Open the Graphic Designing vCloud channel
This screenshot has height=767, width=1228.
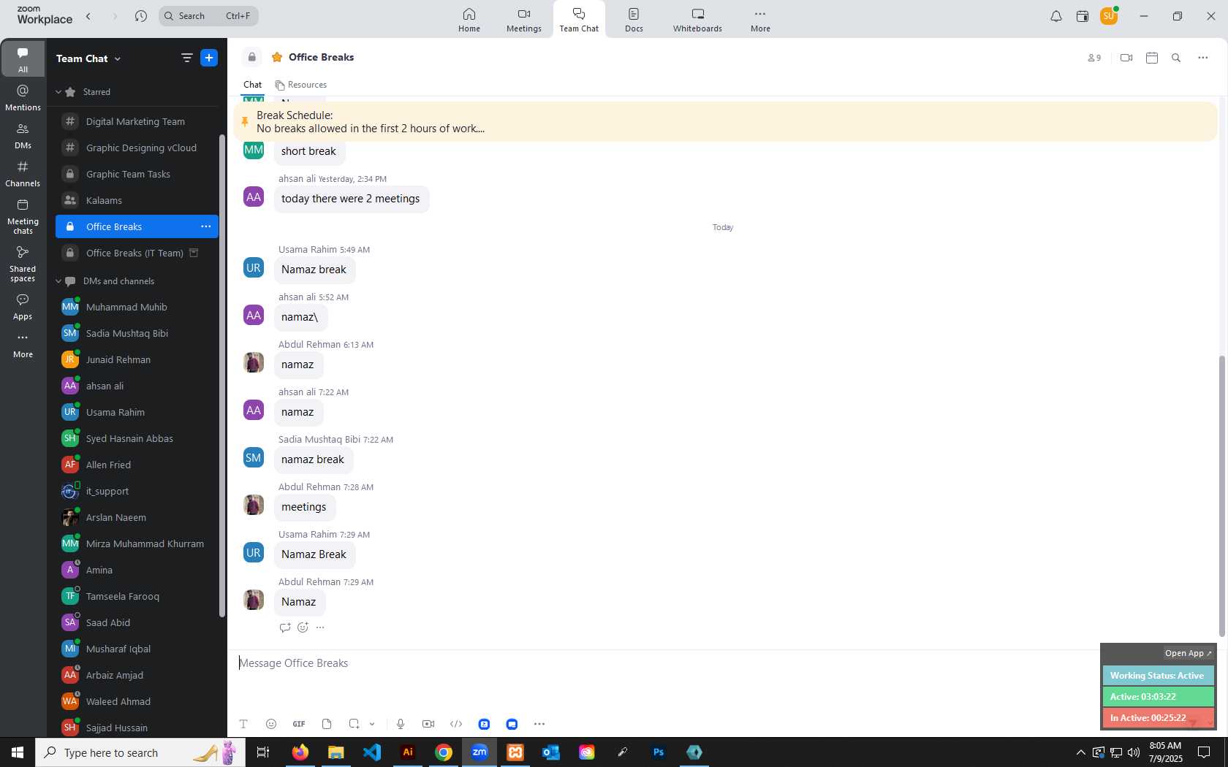pos(137,148)
